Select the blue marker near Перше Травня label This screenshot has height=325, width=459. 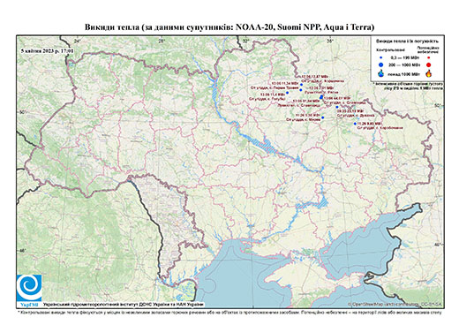301,90
